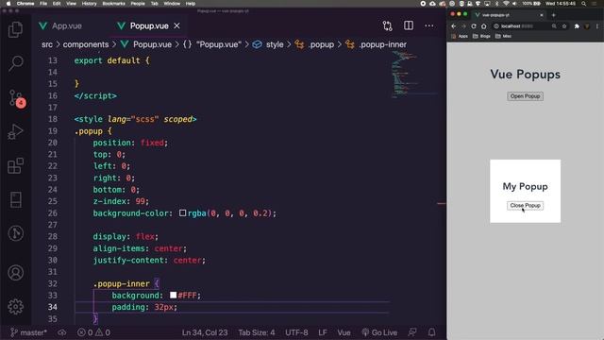
Task: Open the View menu in menu bar
Action: pyautogui.click(x=71, y=4)
